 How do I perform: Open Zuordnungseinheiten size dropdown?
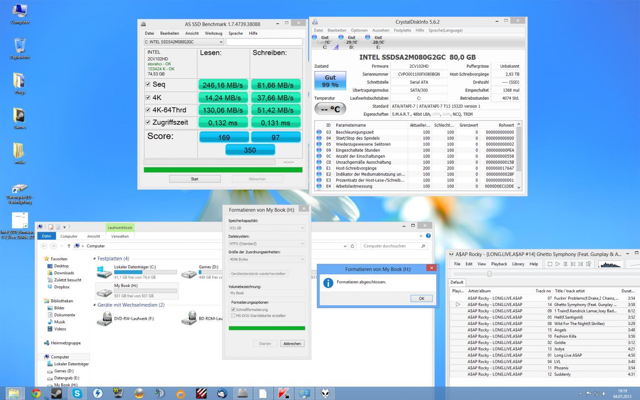pyautogui.click(x=267, y=259)
